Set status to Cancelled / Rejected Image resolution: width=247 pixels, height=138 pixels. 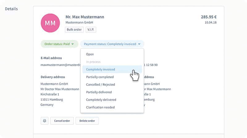100,85
